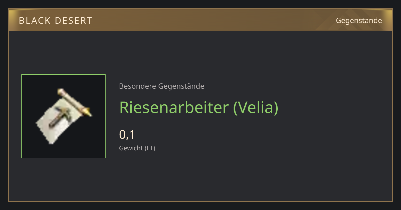Select the Besondere Gegenstände category label
This screenshot has width=401, height=210.
point(161,86)
